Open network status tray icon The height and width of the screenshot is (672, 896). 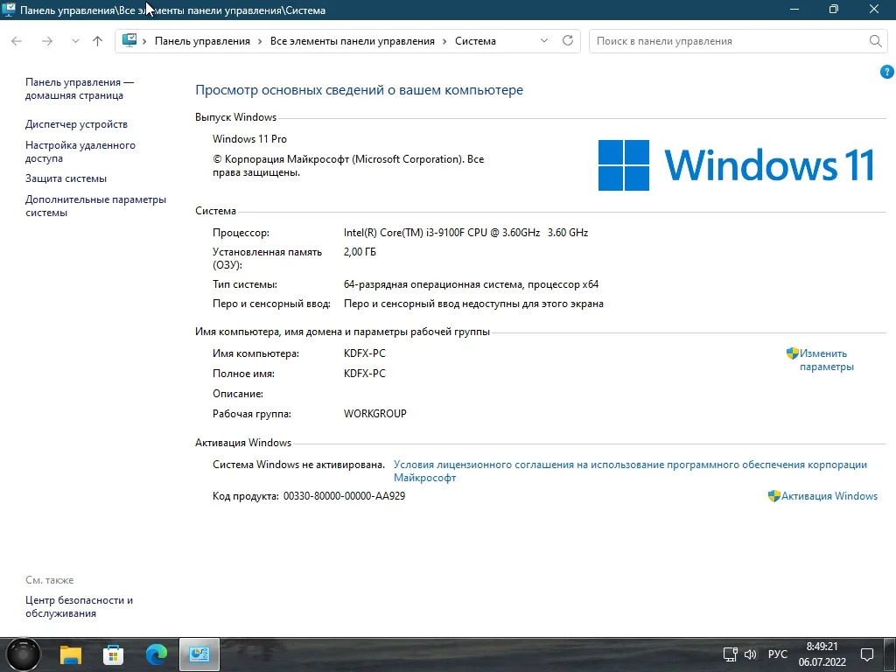[x=730, y=654]
